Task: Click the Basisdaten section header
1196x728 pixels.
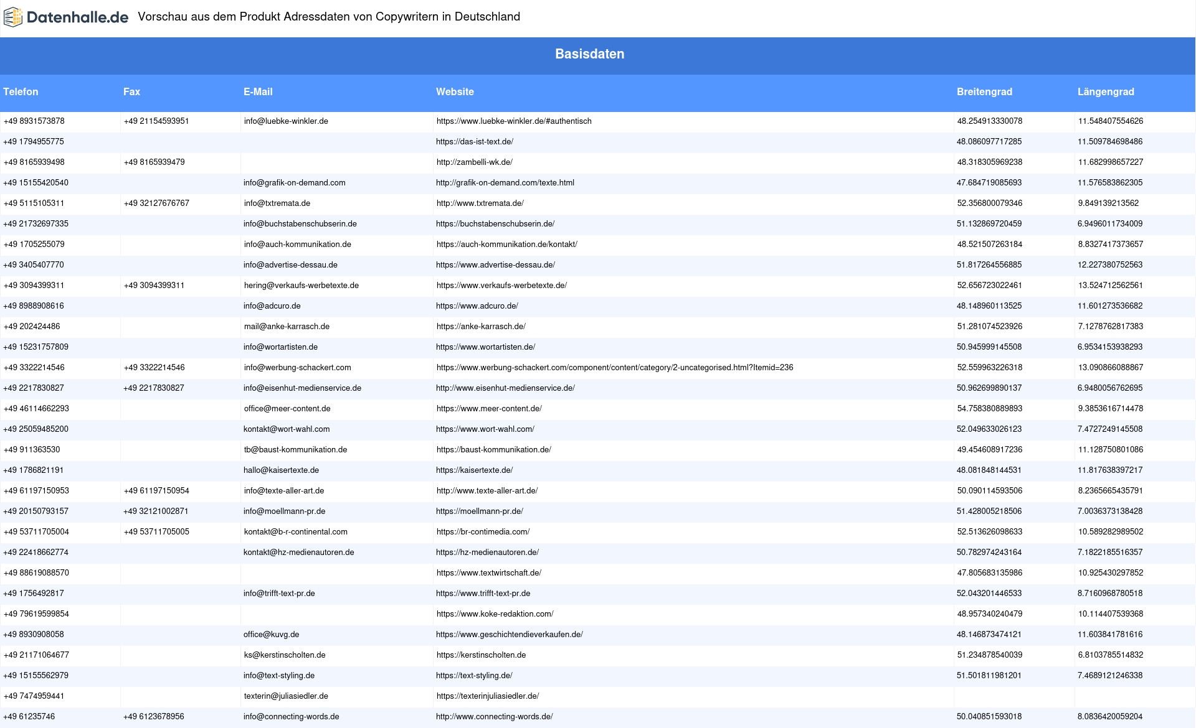Action: pyautogui.click(x=589, y=54)
